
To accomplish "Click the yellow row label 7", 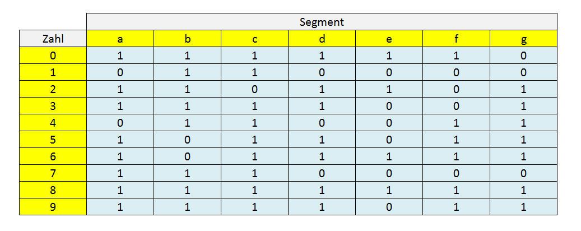I will (53, 173).
